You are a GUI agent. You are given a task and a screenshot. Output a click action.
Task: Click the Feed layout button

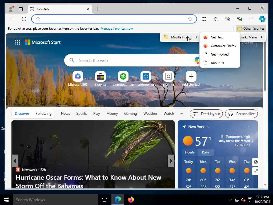click(206, 114)
